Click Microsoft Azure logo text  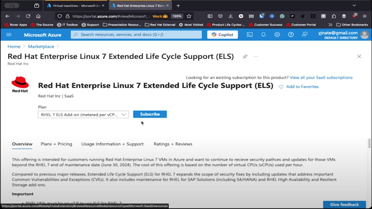point(42,35)
